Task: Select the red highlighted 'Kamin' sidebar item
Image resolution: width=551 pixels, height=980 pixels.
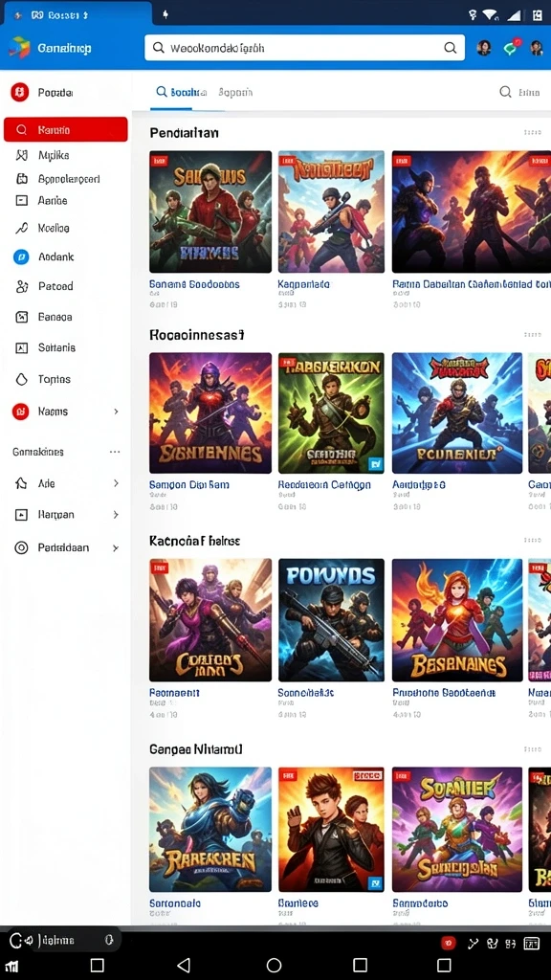Action: coord(66,129)
